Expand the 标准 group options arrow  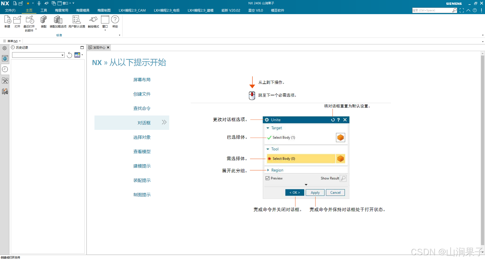(x=119, y=35)
